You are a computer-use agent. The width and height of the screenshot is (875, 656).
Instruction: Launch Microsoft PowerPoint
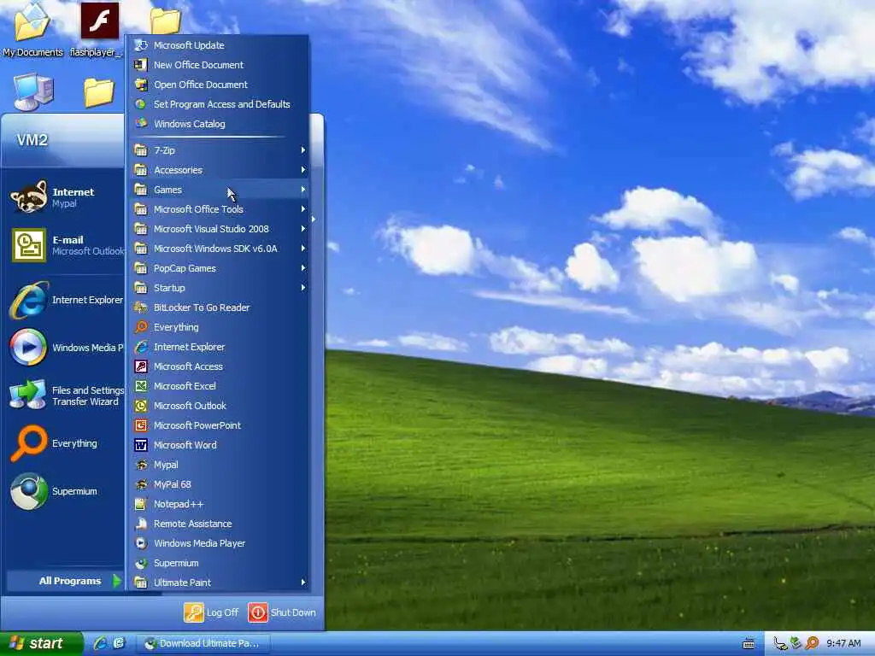point(220,425)
